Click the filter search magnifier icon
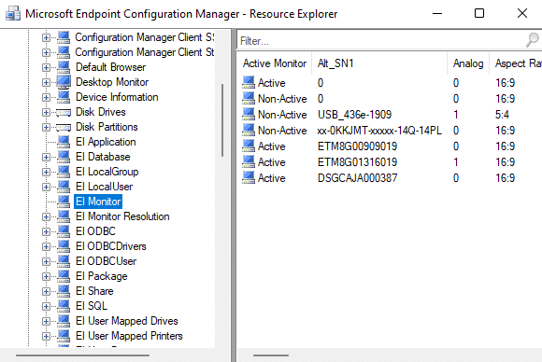The height and width of the screenshot is (362, 542). 533,40
